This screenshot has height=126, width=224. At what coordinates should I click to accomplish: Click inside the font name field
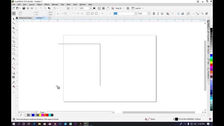124,14
